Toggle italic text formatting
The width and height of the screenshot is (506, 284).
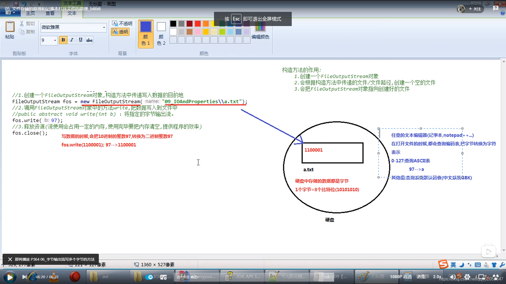click(x=72, y=40)
